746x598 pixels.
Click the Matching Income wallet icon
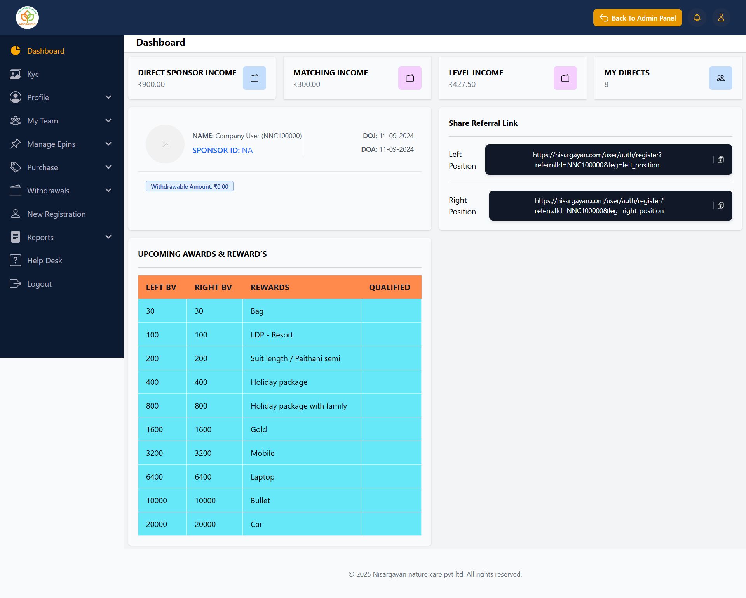coord(410,78)
